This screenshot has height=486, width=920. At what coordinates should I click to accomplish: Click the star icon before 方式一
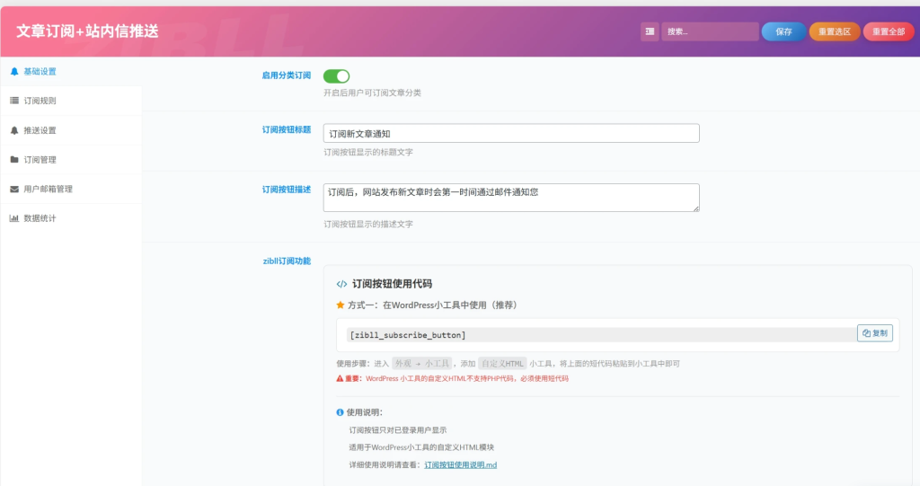point(341,305)
